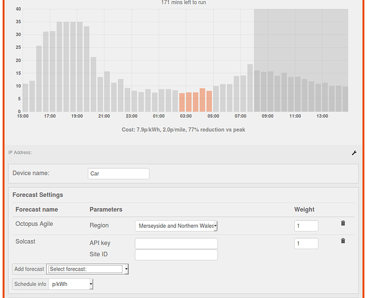Click the Forecast Settings heading
Screen dimensions: 367x298
pyautogui.click(x=38, y=195)
